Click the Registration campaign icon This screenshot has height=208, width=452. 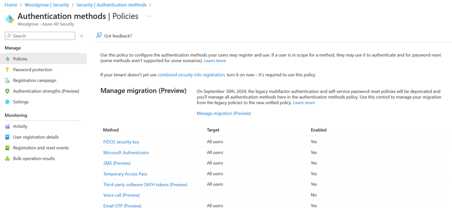(x=8, y=80)
